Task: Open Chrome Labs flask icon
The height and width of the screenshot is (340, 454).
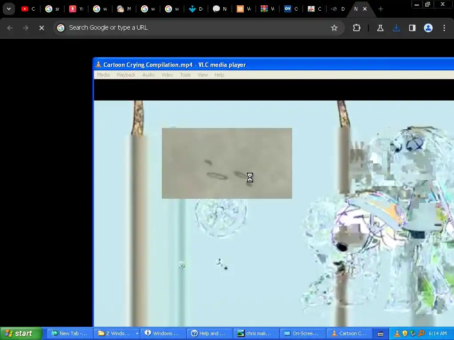Action: coord(380,28)
